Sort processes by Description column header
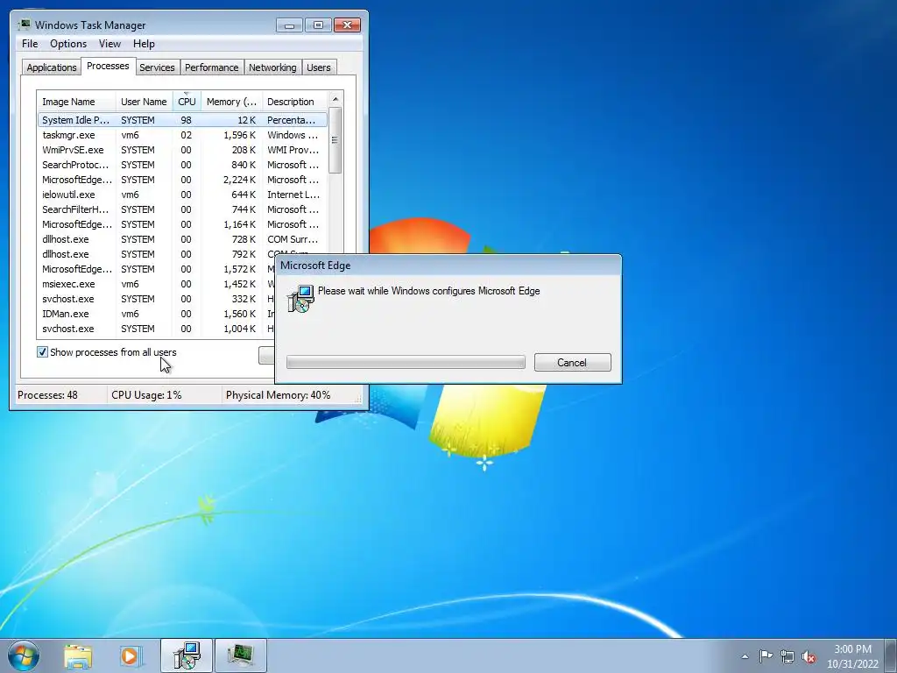The height and width of the screenshot is (673, 897). [x=294, y=102]
